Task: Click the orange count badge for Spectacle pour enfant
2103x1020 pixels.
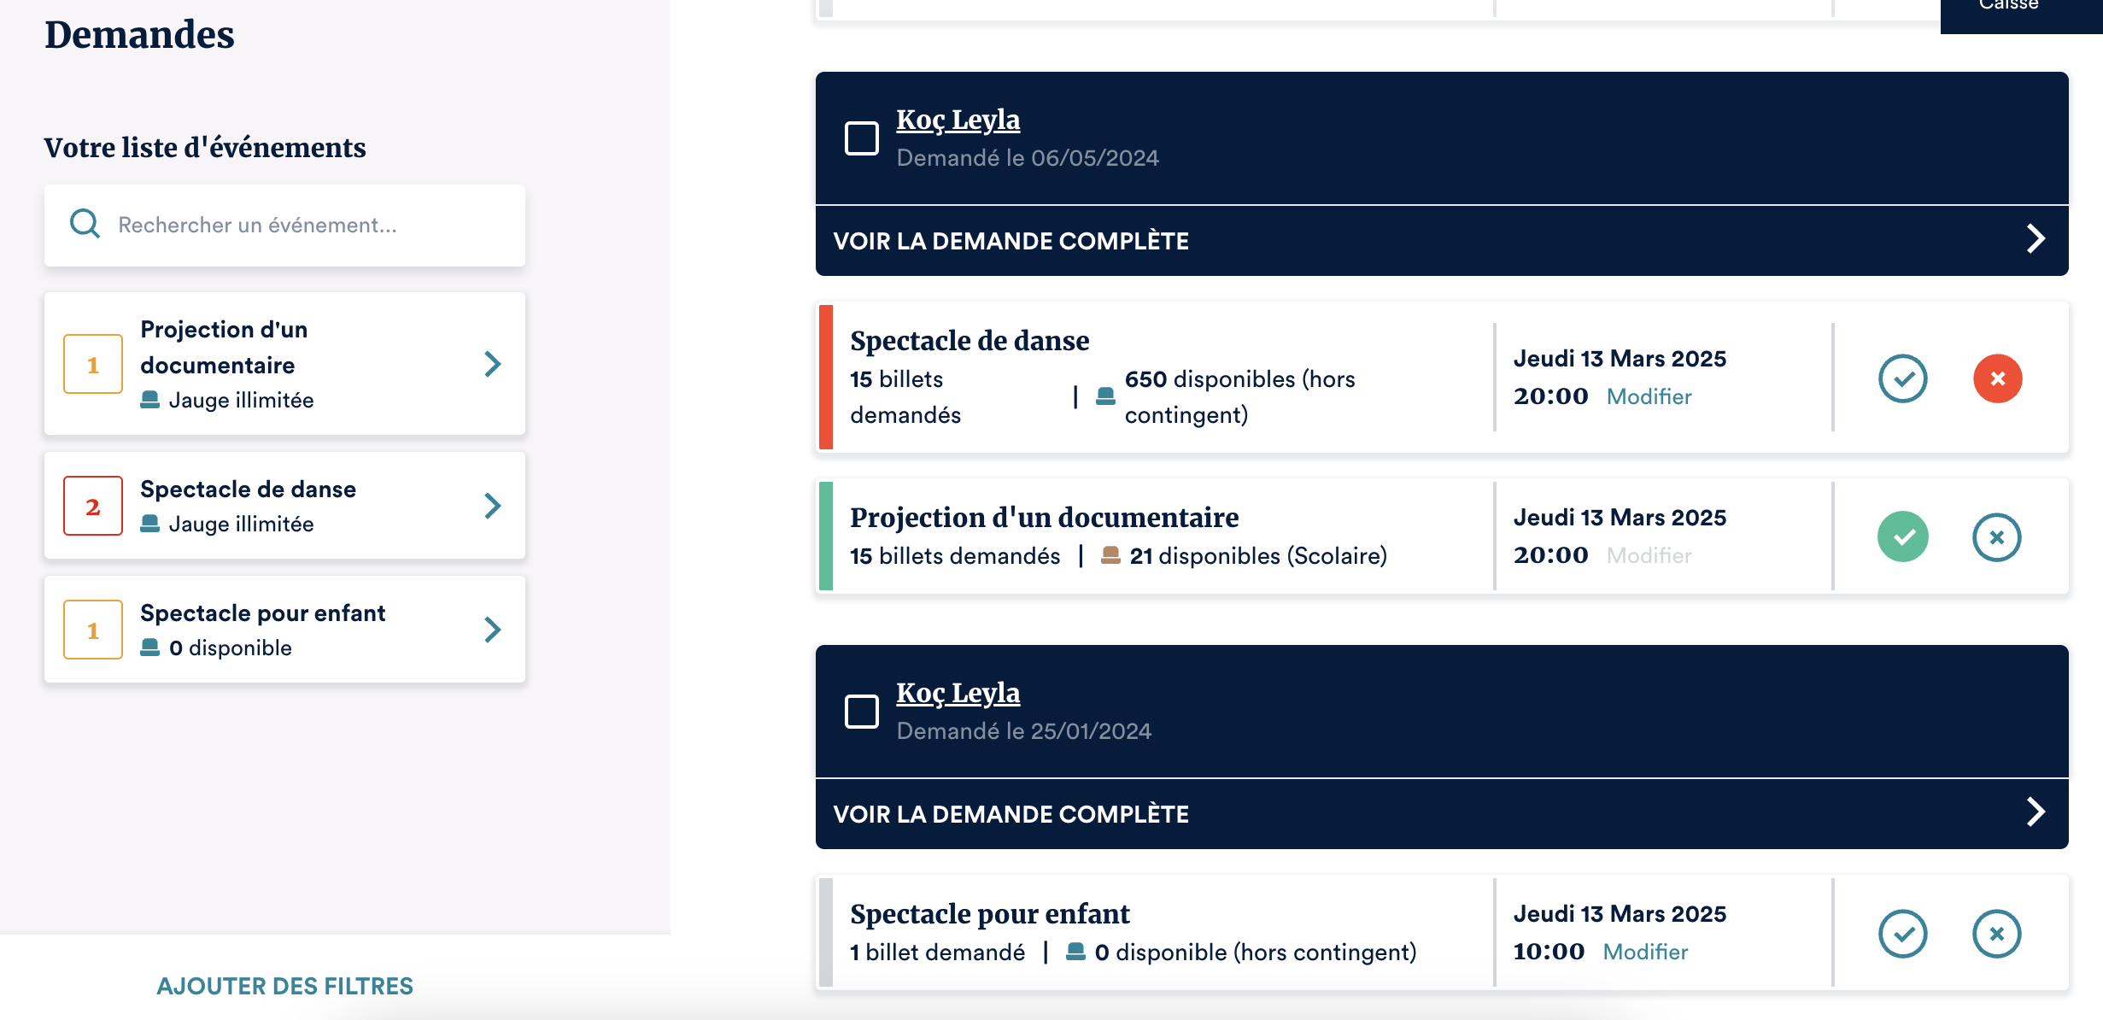Action: [x=93, y=630]
